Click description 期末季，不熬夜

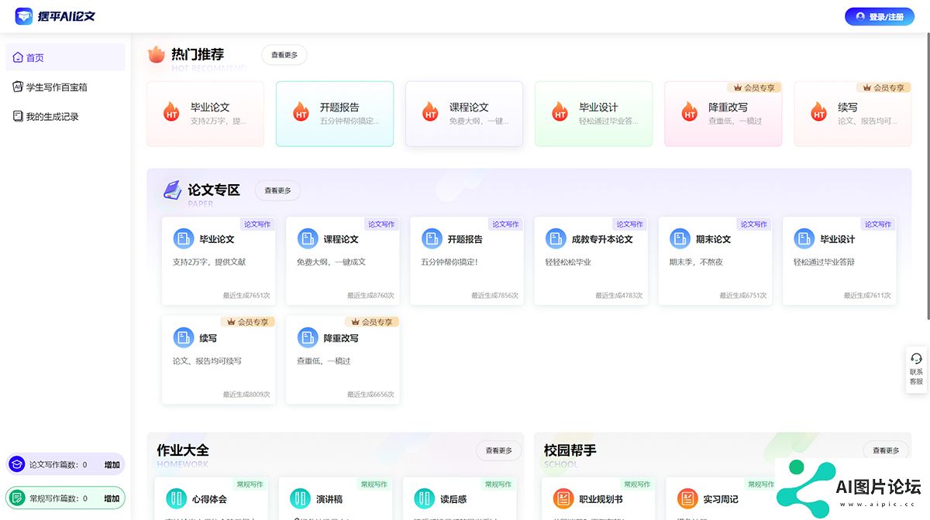point(696,262)
